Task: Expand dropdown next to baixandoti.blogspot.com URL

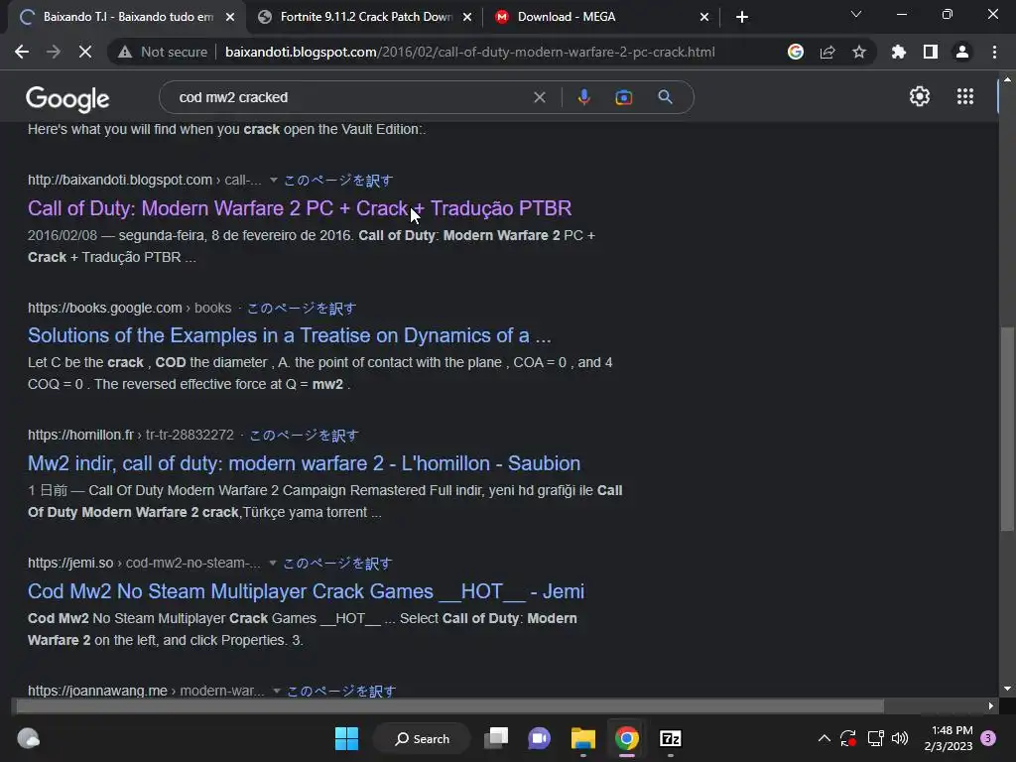Action: (x=274, y=181)
